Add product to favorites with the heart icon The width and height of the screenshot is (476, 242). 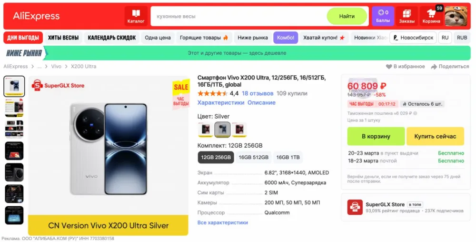pos(389,67)
